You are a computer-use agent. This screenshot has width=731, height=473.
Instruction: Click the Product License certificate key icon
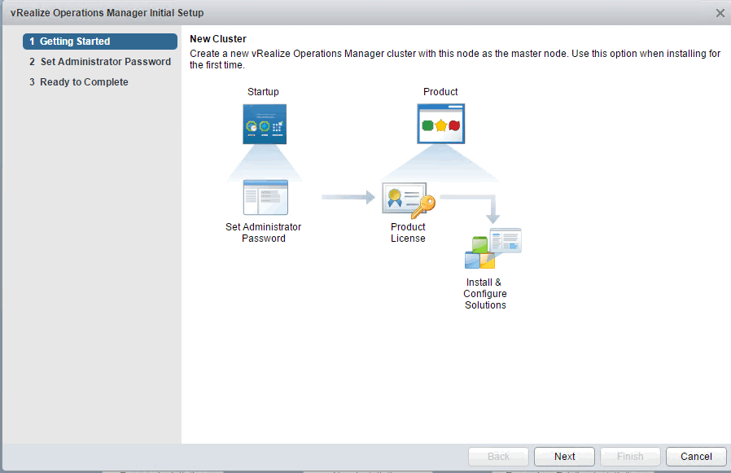click(x=409, y=200)
